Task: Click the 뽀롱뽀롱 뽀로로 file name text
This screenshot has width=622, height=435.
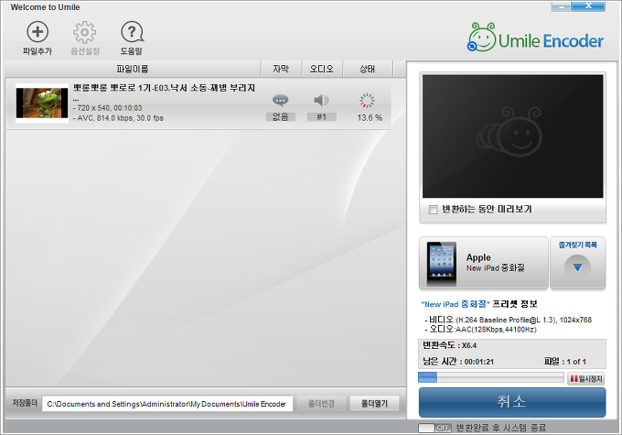Action: (x=164, y=88)
